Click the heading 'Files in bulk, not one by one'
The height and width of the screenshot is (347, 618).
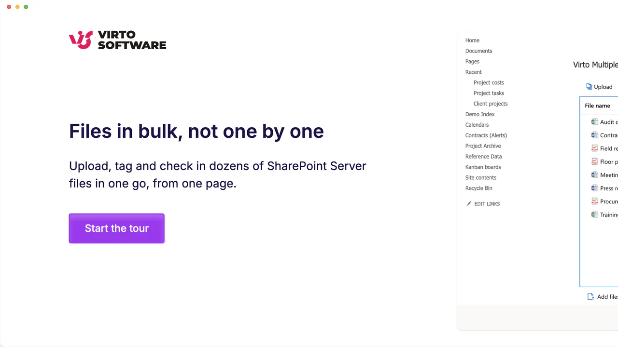197,131
